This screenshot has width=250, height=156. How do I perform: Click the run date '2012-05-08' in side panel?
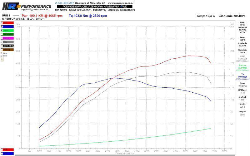pyautogui.click(x=242, y=27)
